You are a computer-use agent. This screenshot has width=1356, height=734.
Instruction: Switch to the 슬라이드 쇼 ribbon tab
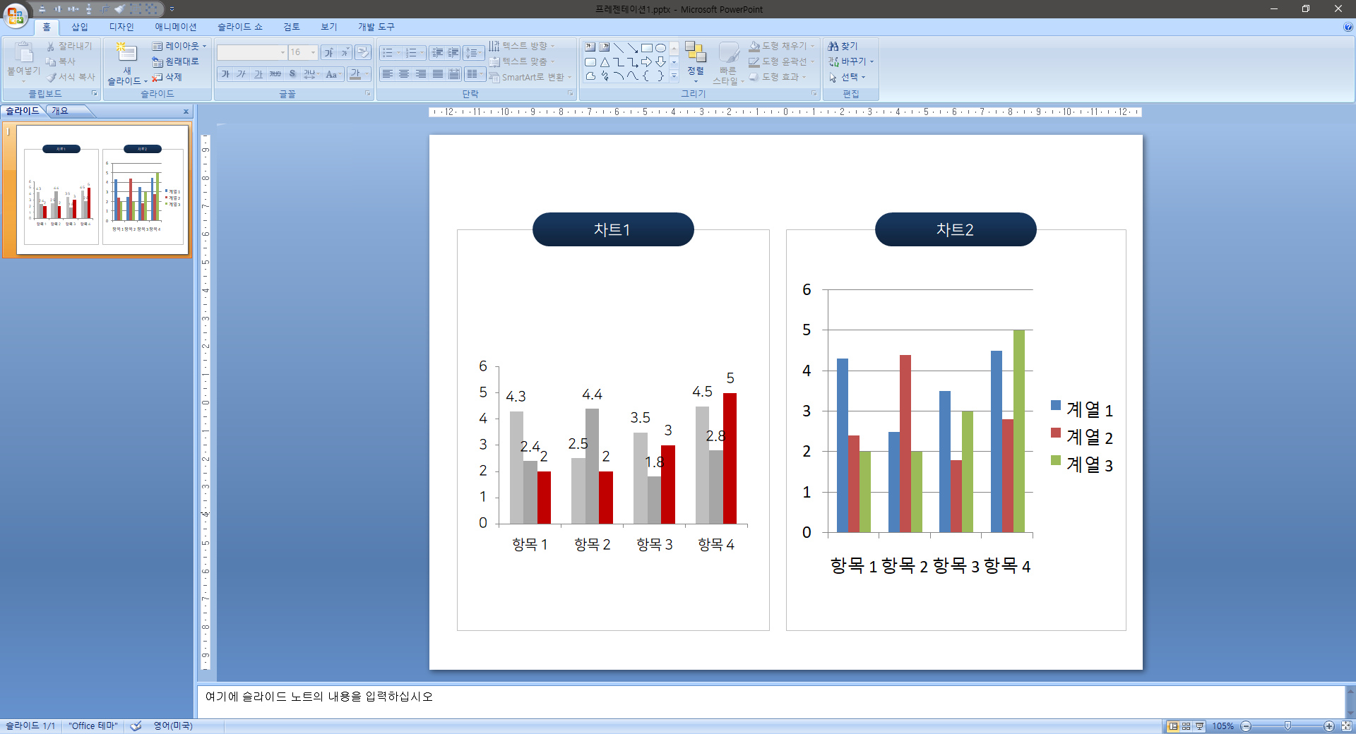(x=239, y=27)
